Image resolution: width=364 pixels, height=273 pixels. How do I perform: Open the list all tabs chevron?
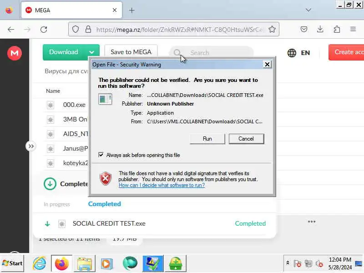click(308, 10)
